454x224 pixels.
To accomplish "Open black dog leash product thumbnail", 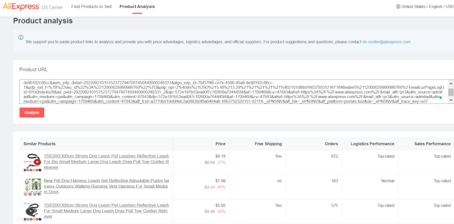I will point(32,212).
